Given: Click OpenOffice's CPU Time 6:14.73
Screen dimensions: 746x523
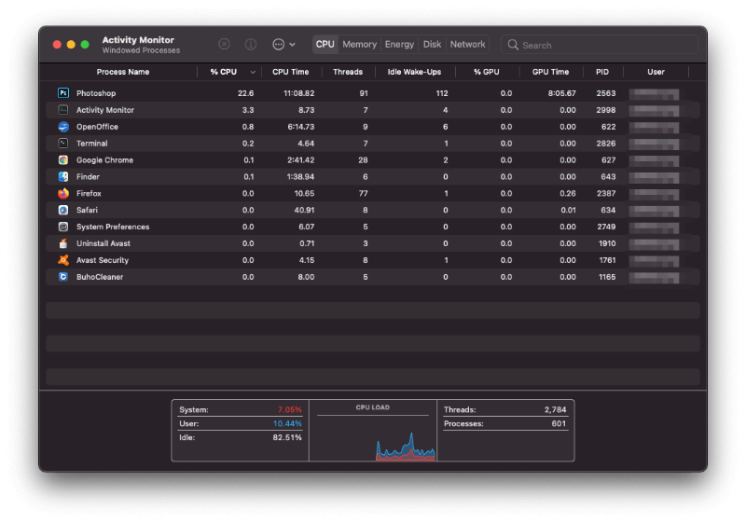Looking at the screenshot, I should 300,127.
